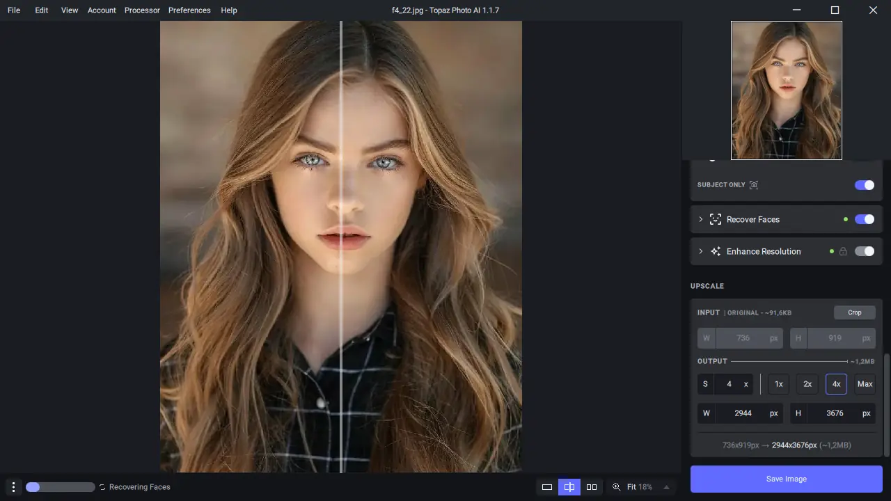Click the output height field
The width and height of the screenshot is (891, 501).
pos(833,413)
